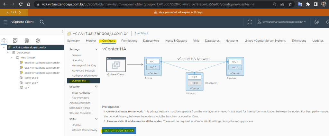The height and width of the screenshot is (136, 329).
Task: Select esxi6.virtualizandoaju.com.br host in tree
Action: (42, 63)
